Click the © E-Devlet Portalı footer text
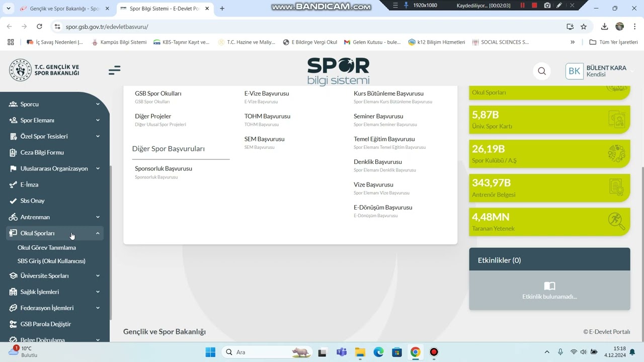Viewport: 644px width, 362px height. pyautogui.click(x=607, y=332)
